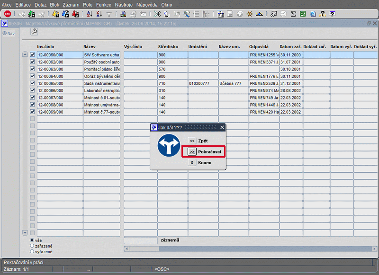Click the Internet Explorer browser icon
Image resolution: width=379 pixels, height=275 pixels.
click(x=313, y=14)
